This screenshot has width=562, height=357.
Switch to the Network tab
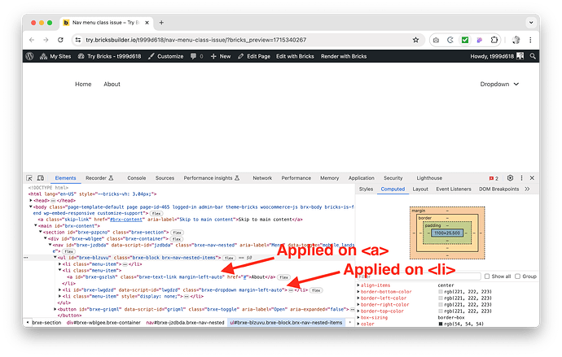262,178
